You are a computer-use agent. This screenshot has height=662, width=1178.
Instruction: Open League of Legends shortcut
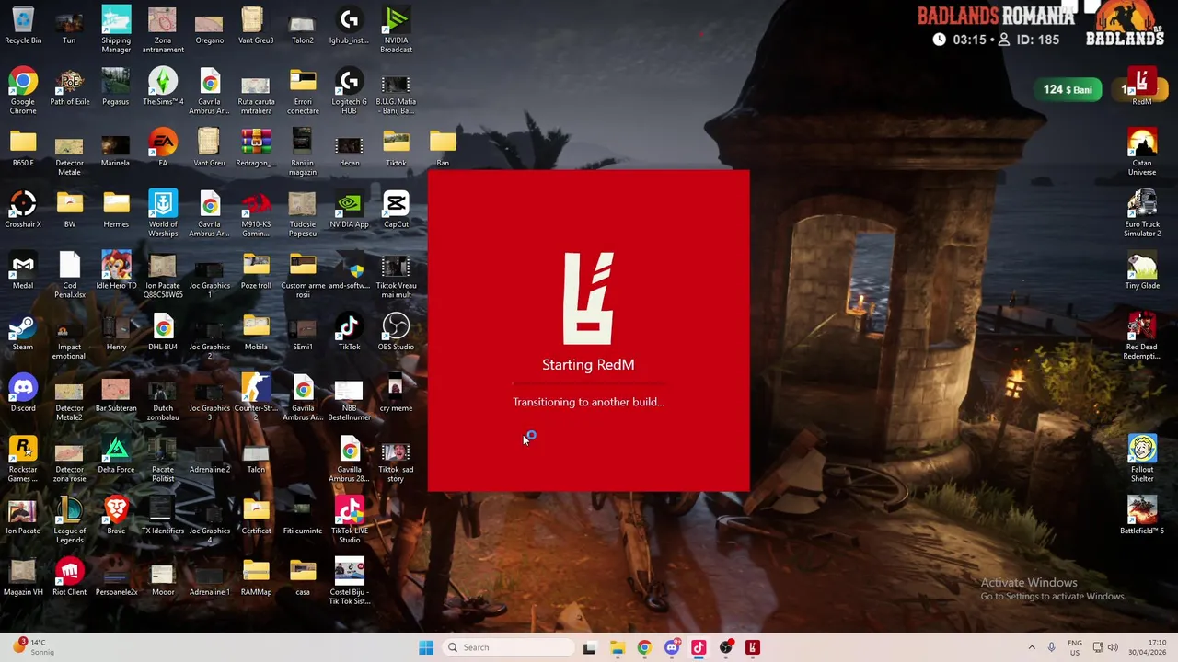click(x=69, y=520)
